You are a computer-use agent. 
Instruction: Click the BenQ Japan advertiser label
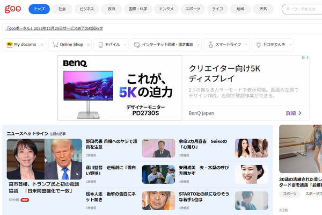201,113
